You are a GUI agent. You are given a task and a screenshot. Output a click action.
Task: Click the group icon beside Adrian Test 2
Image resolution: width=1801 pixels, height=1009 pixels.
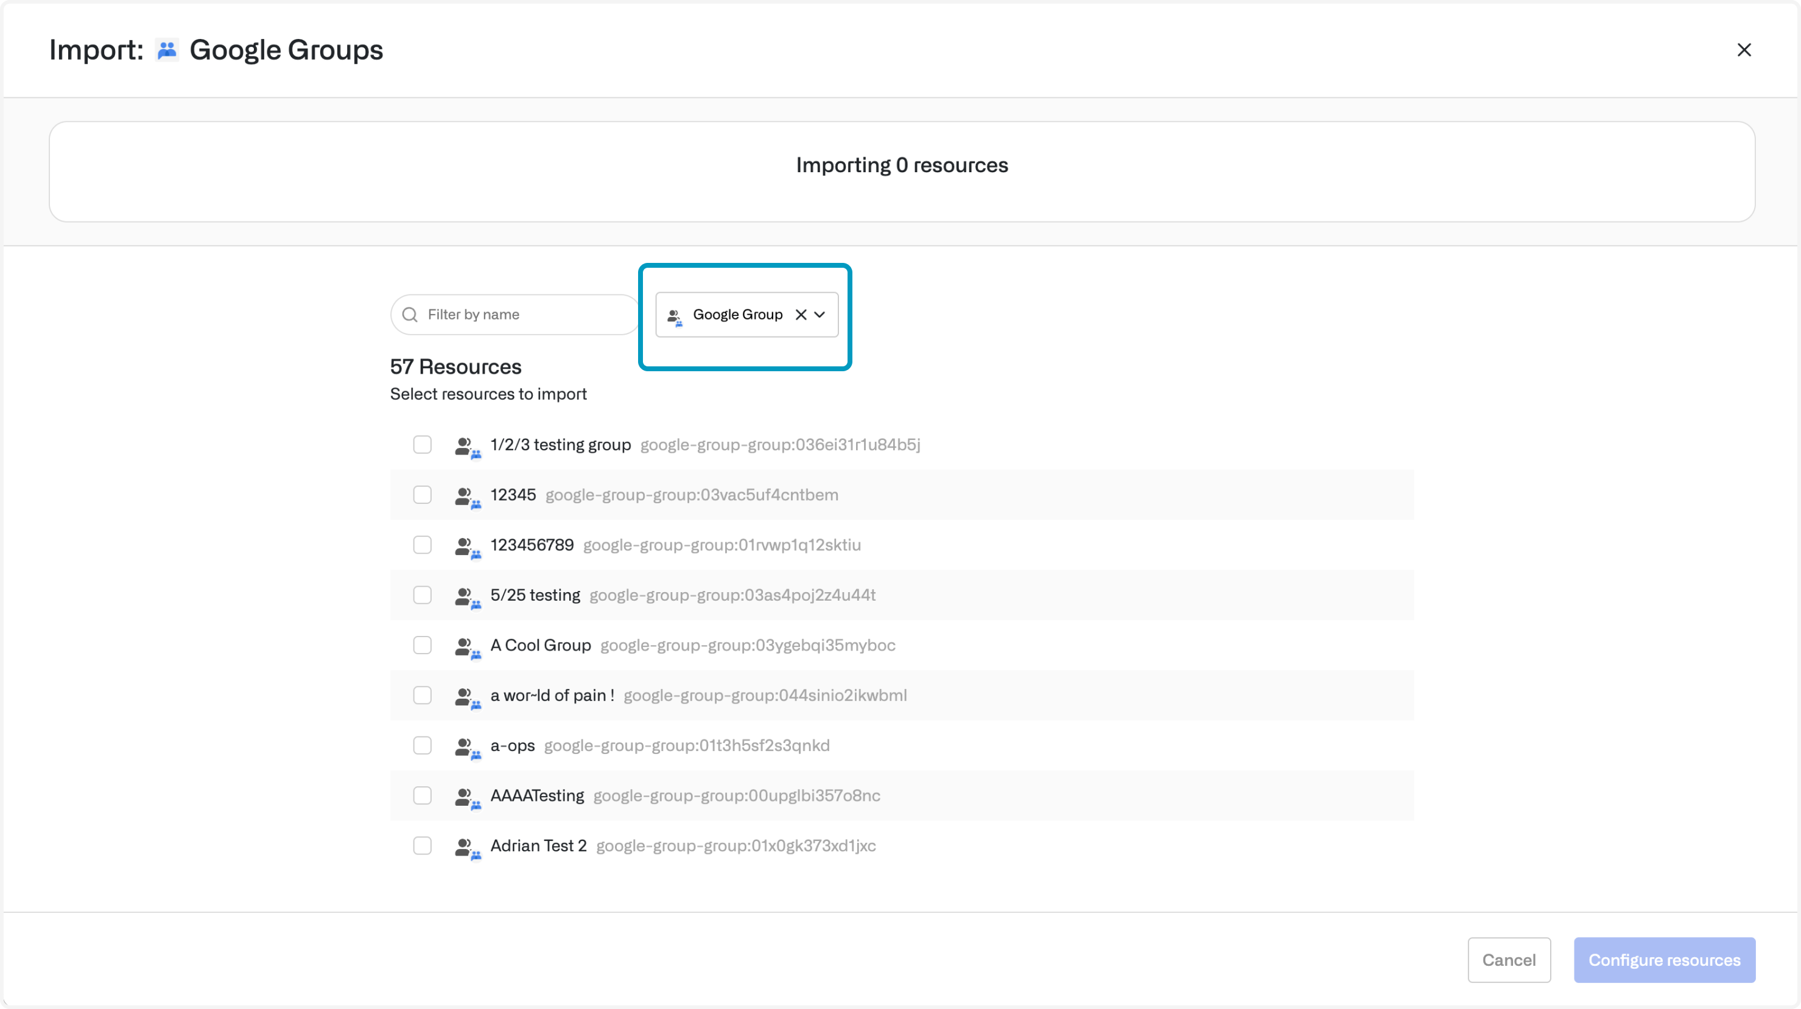click(466, 847)
